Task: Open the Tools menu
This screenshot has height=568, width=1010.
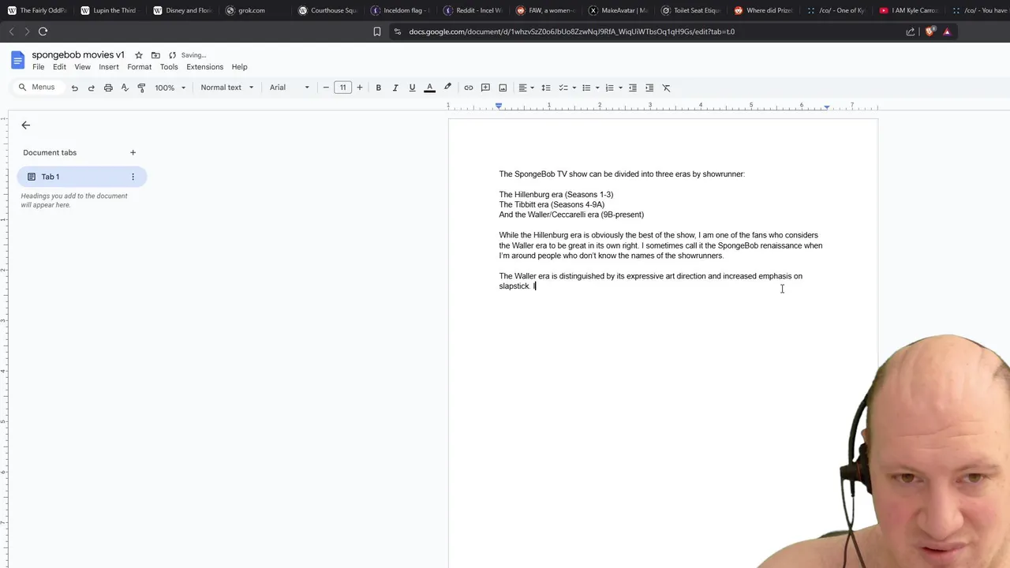Action: click(x=169, y=67)
